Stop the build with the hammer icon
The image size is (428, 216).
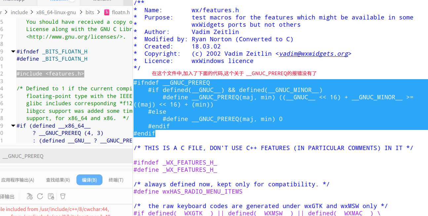30,197
